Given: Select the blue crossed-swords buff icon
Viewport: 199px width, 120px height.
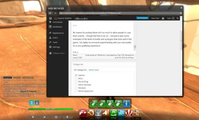Looking at the screenshot, I should (x=31, y=103).
